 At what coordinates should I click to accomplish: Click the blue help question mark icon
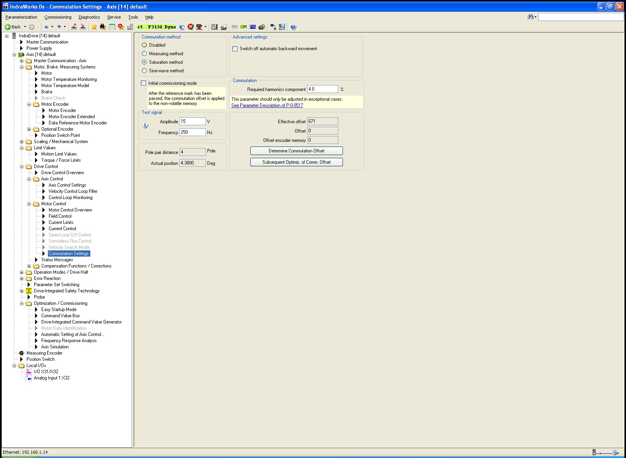tap(293, 27)
